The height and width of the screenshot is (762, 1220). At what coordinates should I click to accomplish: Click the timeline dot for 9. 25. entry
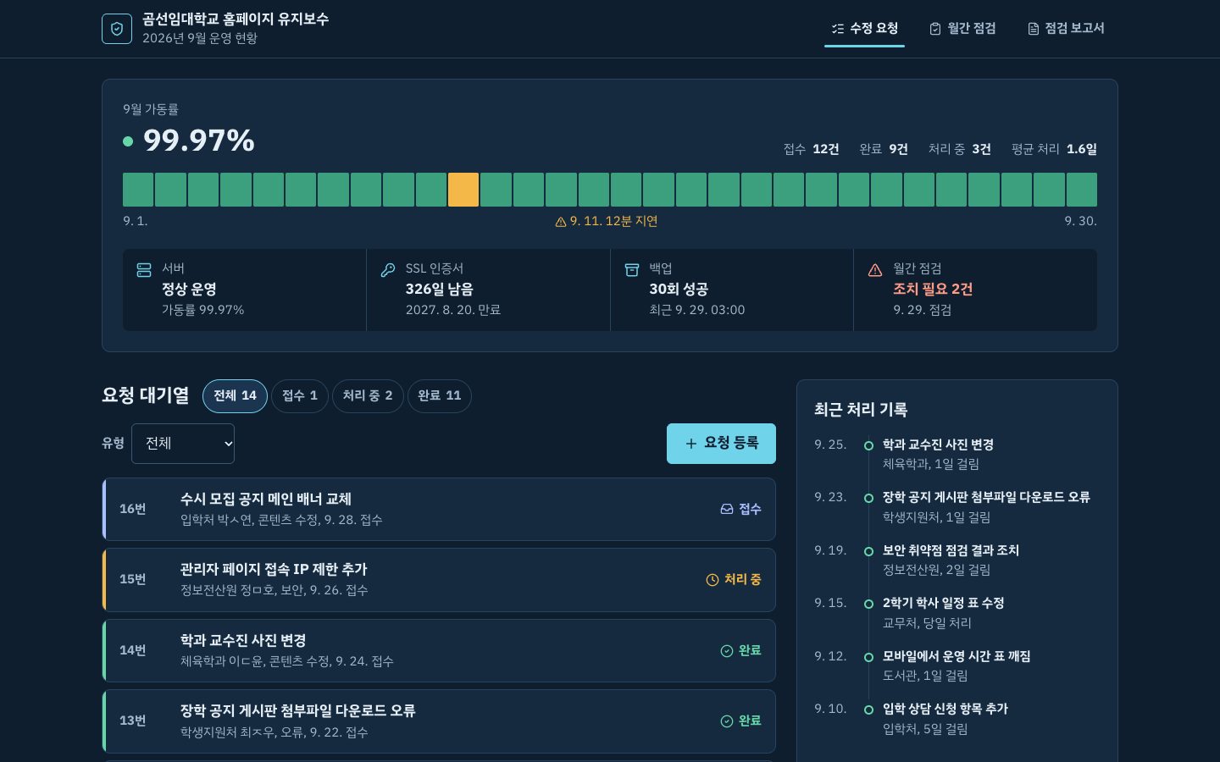click(868, 445)
